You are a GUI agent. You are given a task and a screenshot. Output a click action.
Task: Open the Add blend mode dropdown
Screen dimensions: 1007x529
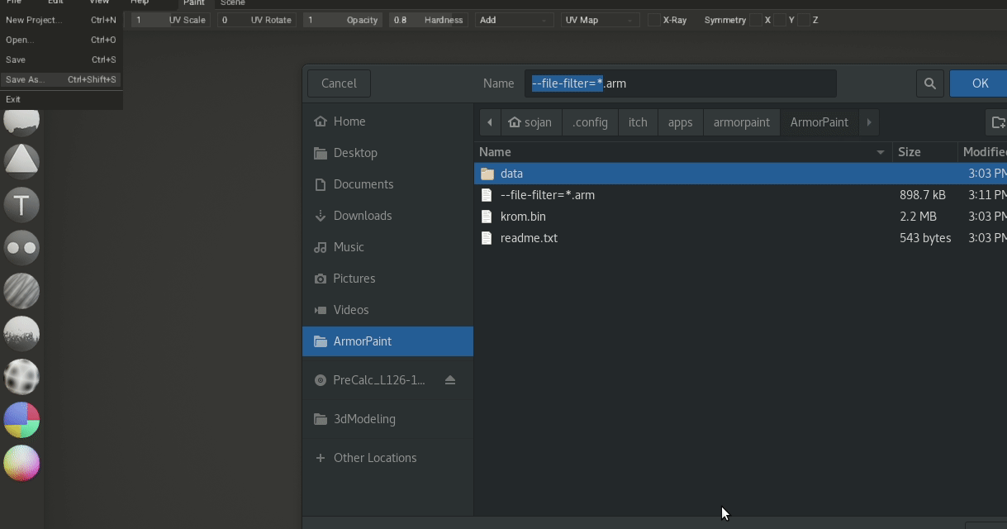tap(514, 20)
